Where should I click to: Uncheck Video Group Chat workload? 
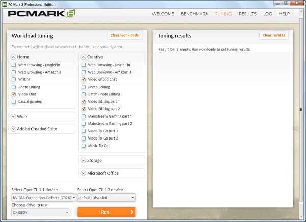point(84,79)
